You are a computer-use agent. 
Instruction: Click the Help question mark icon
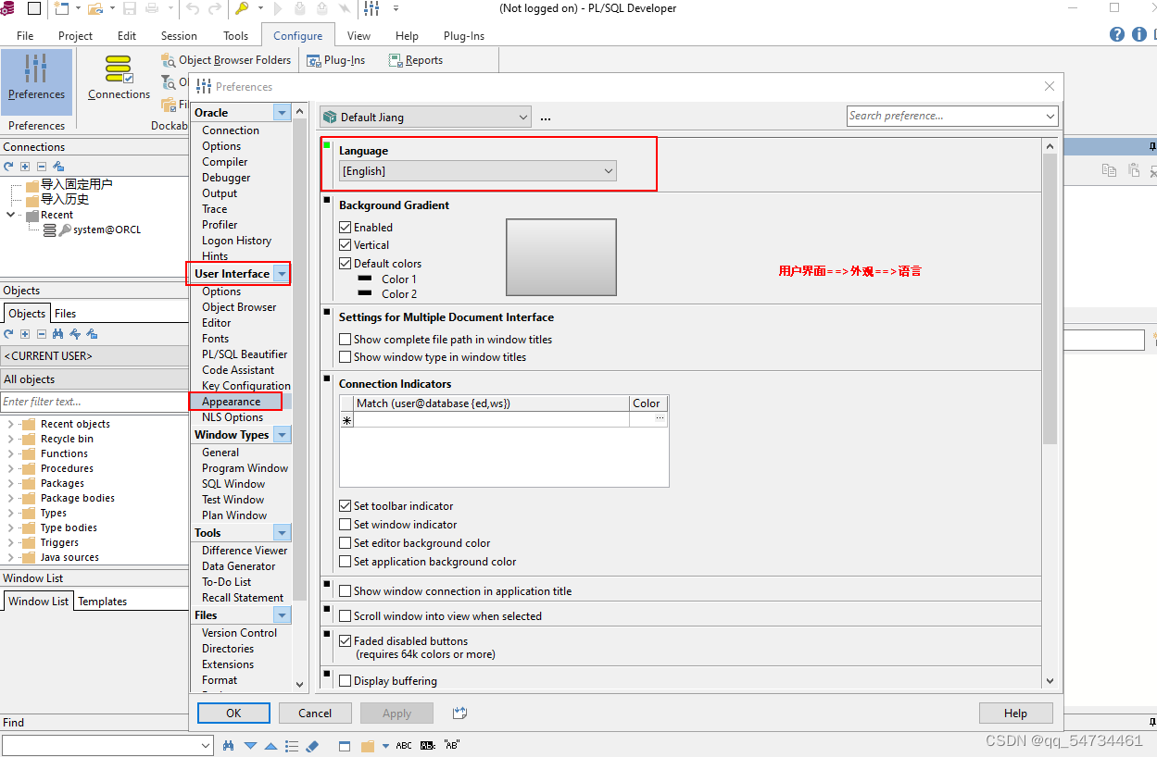point(1117,34)
